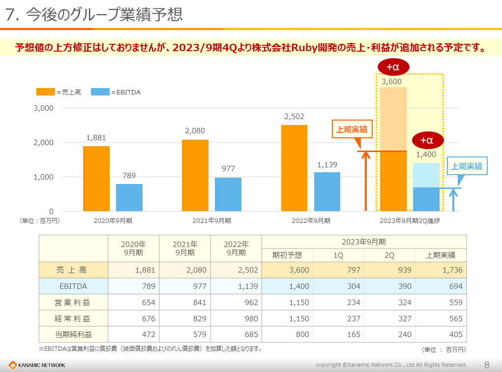Viewport: 502px width, 372px height.
Task: Click the blue upward arrow in chart
Action: (453, 200)
